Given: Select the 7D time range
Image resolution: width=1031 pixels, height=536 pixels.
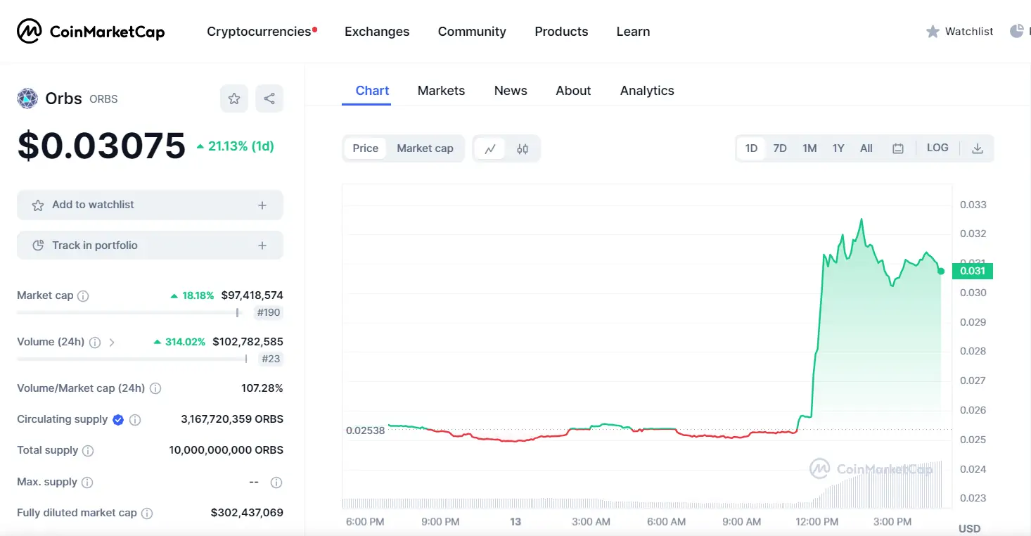Looking at the screenshot, I should [780, 148].
